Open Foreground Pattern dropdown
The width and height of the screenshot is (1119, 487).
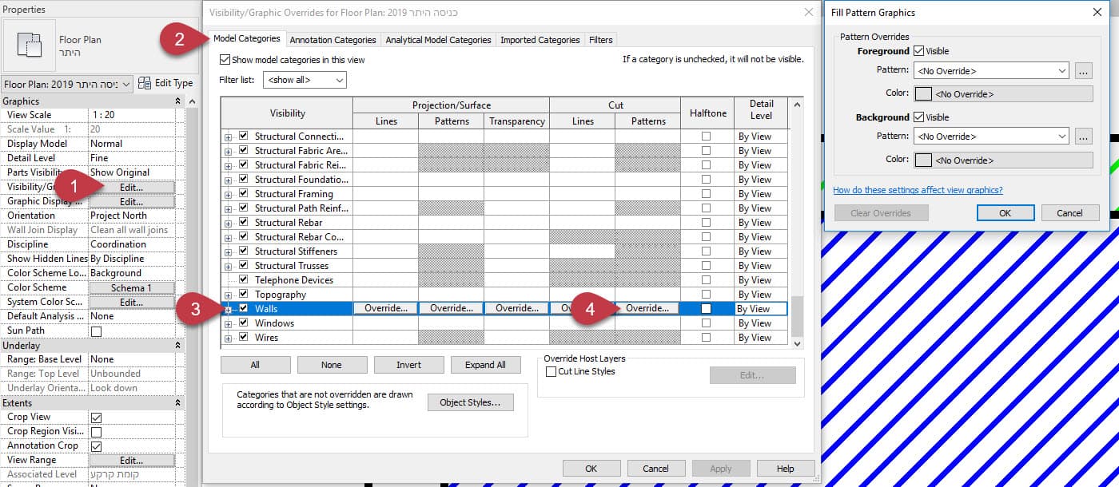pos(991,71)
